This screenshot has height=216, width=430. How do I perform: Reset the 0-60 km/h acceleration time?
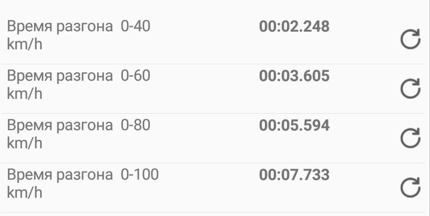pyautogui.click(x=410, y=89)
